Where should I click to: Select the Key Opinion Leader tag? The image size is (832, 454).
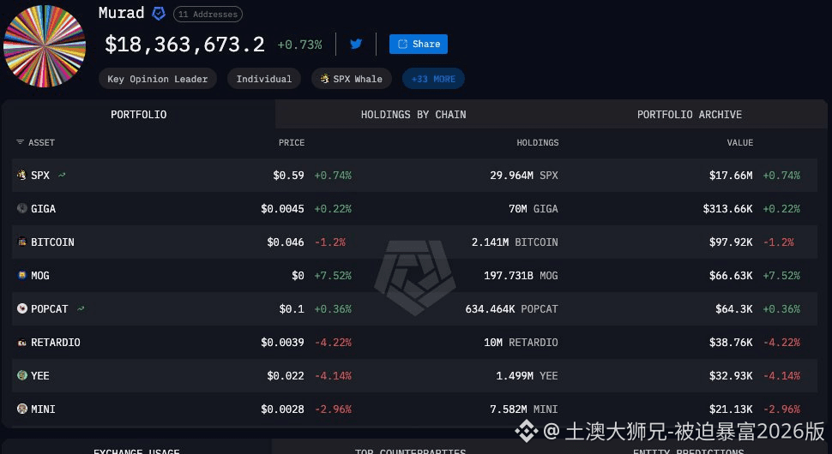(158, 79)
